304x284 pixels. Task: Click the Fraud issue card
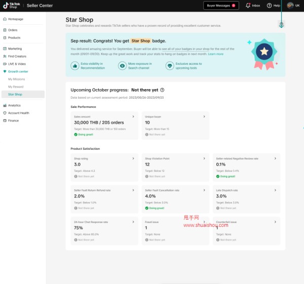point(175,231)
